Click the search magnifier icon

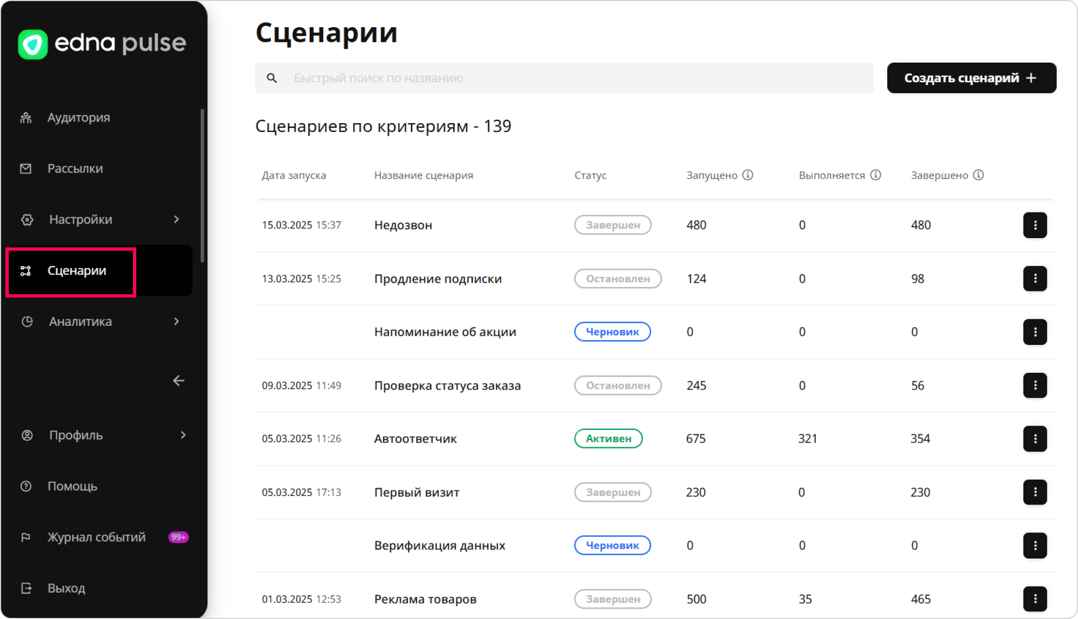tap(272, 78)
